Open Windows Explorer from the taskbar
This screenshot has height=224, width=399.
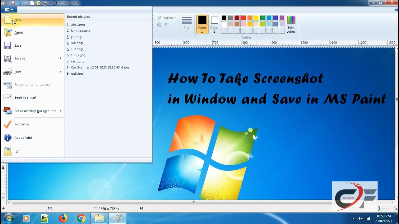[99, 218]
